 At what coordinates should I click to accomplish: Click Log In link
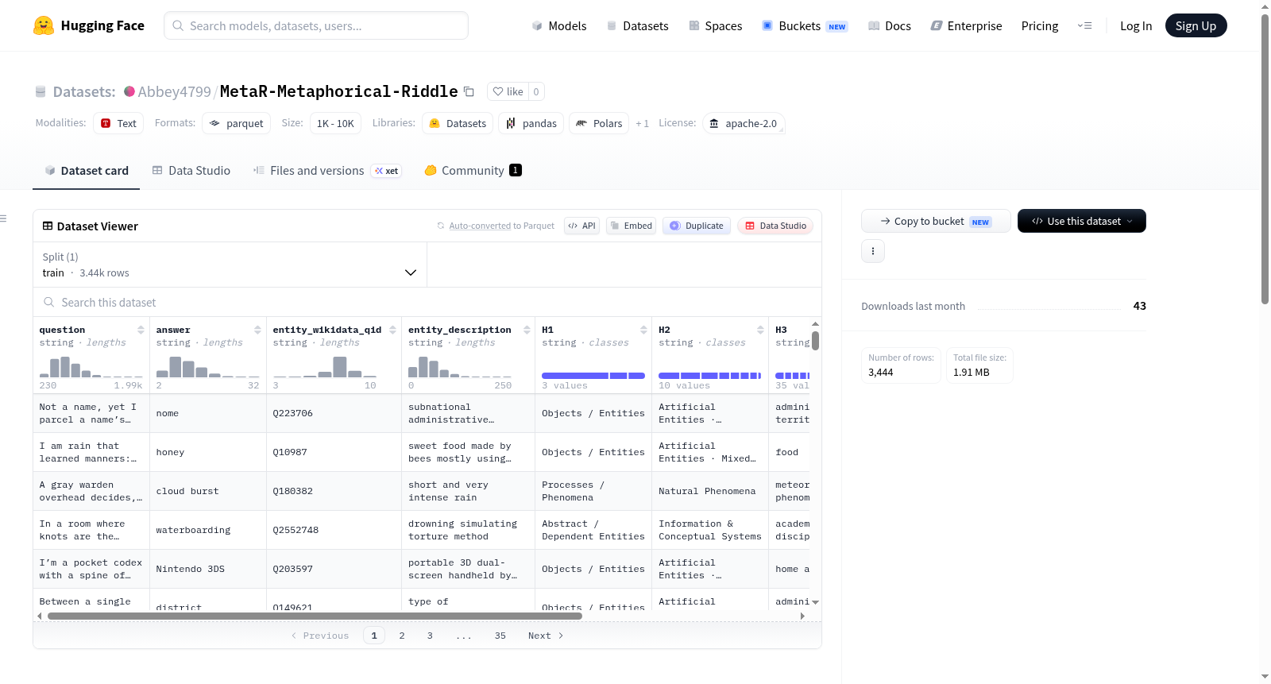coord(1136,25)
